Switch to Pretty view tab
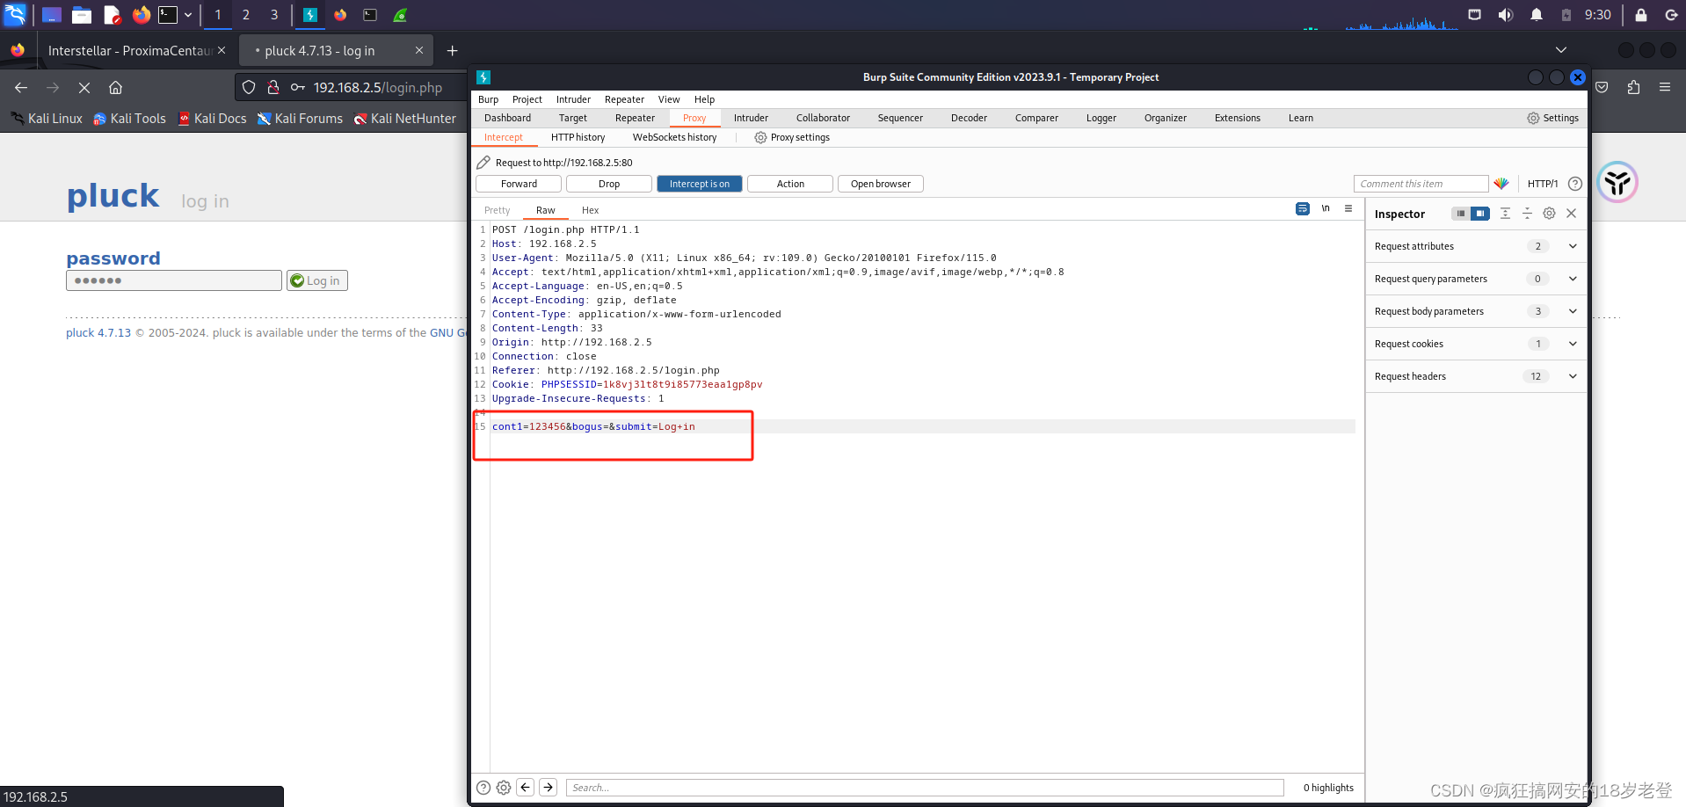The height and width of the screenshot is (807, 1686). click(x=497, y=210)
